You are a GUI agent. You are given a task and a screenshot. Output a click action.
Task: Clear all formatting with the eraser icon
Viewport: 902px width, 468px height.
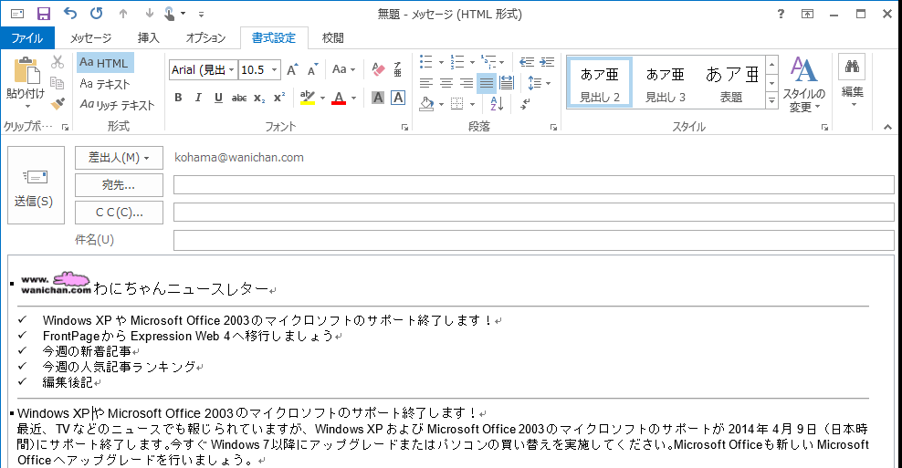coord(377,69)
